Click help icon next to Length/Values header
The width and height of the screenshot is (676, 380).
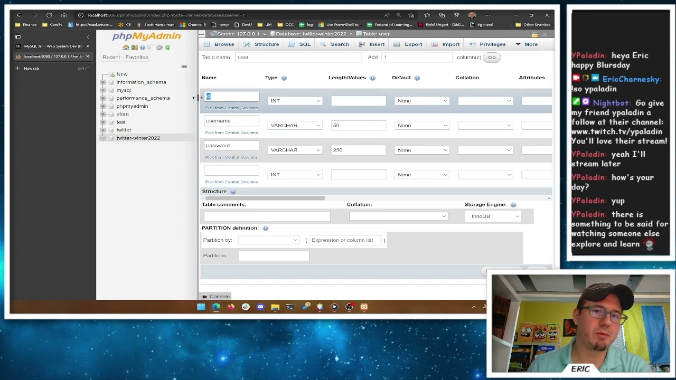tap(372, 78)
